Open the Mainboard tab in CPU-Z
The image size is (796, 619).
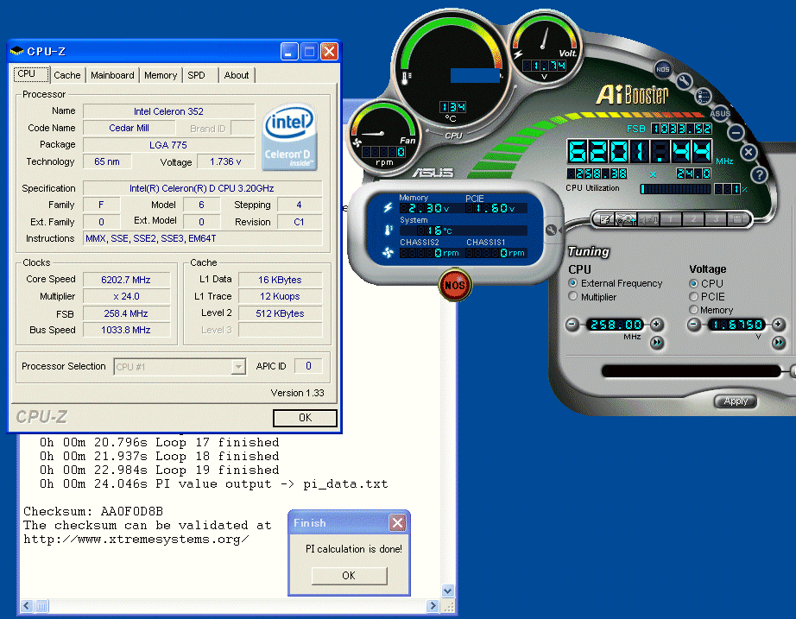pos(112,75)
